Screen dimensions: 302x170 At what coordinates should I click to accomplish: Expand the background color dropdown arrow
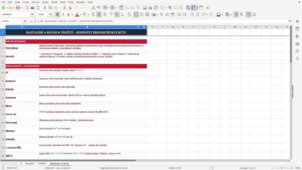[x=88, y=15]
